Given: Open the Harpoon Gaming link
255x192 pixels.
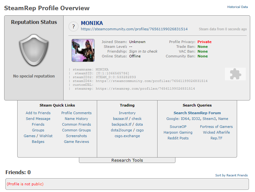Looking at the screenshot, I should 178,132.
